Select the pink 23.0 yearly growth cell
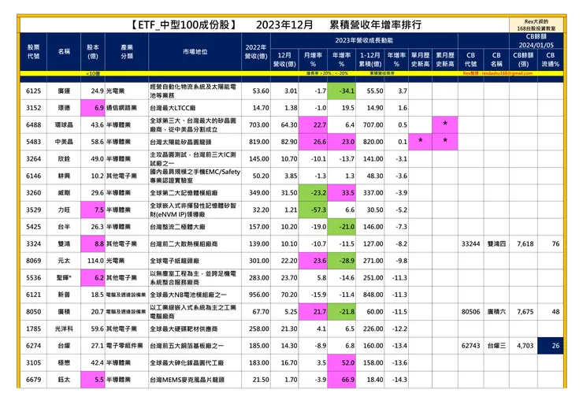Viewport: 583px width, 412px height. 342,142
